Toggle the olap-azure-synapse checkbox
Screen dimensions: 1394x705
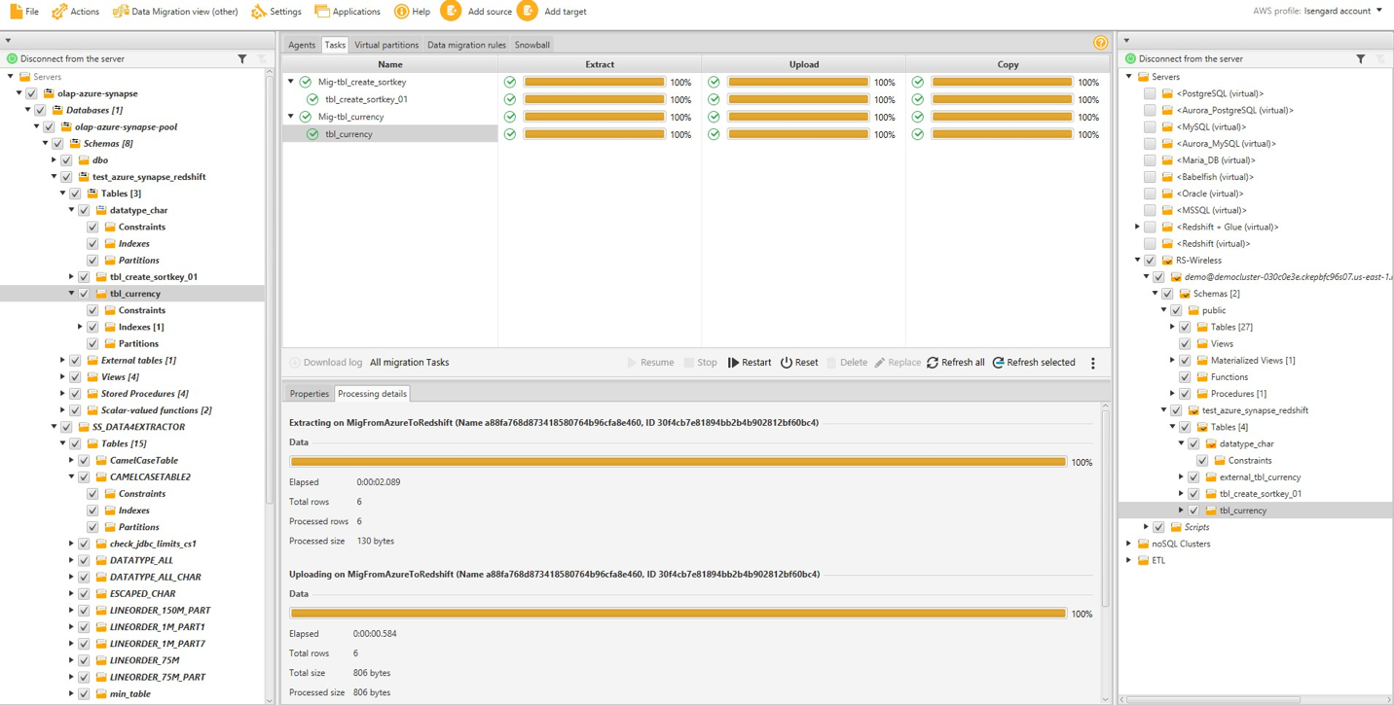(x=31, y=93)
